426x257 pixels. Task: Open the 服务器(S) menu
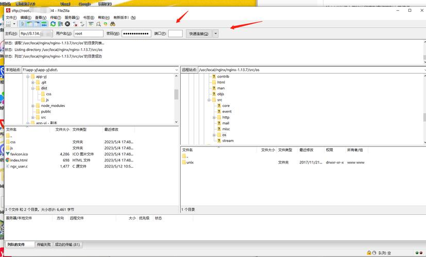[72, 17]
